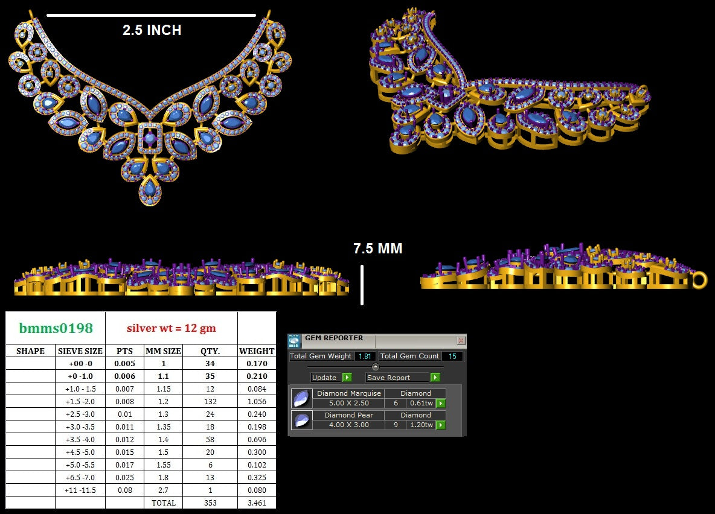Select the Diamond Marquise gem icon
Image resolution: width=715 pixels, height=514 pixels.
(300, 399)
